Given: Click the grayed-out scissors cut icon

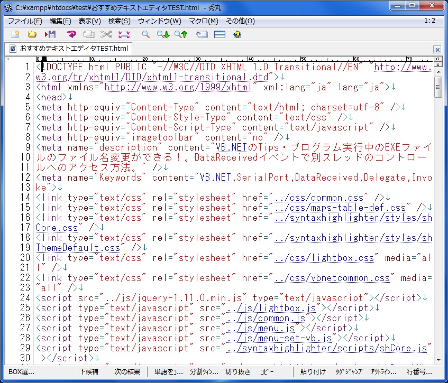Looking at the screenshot, I should pos(106,34).
